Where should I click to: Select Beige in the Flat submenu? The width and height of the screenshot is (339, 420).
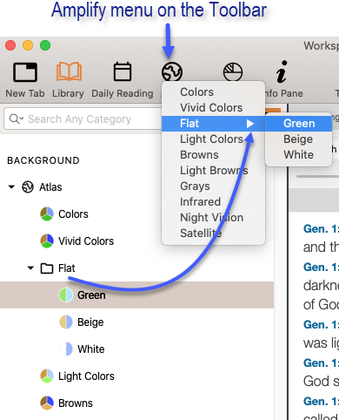298,139
